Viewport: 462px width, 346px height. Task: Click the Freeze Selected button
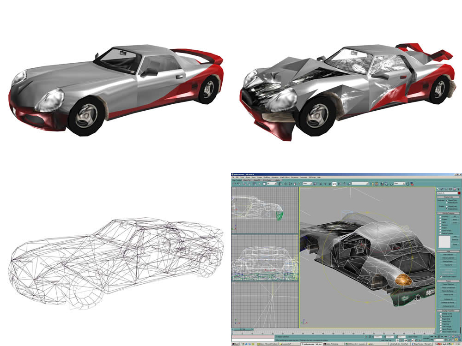coord(448,284)
